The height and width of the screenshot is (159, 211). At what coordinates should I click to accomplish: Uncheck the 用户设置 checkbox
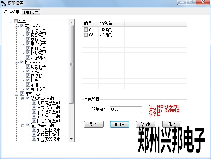28,44
